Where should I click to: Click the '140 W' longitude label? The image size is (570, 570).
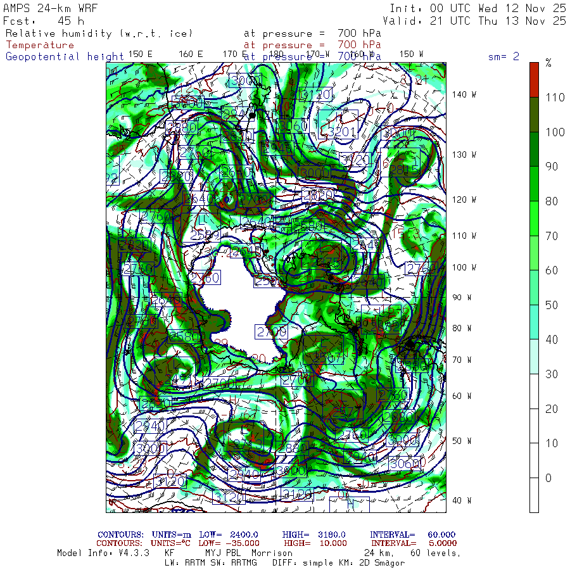tap(464, 94)
